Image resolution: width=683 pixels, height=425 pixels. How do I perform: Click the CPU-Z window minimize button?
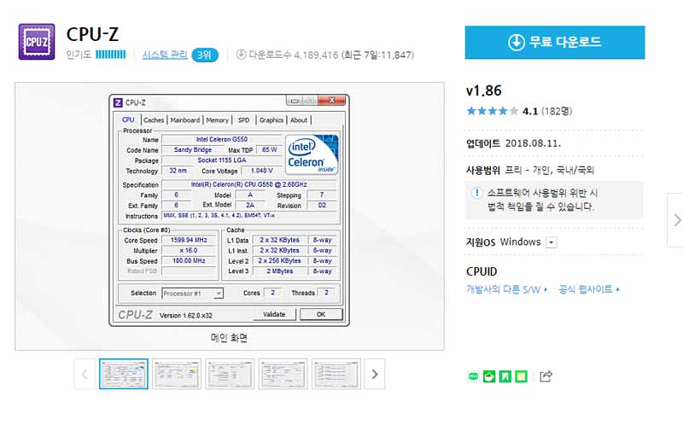(x=294, y=101)
